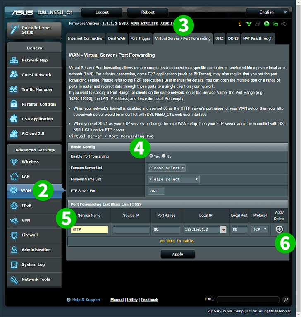This screenshot has width=301, height=317.
Task: Click the Service Name field containing HTTP
Action: [x=89, y=229]
